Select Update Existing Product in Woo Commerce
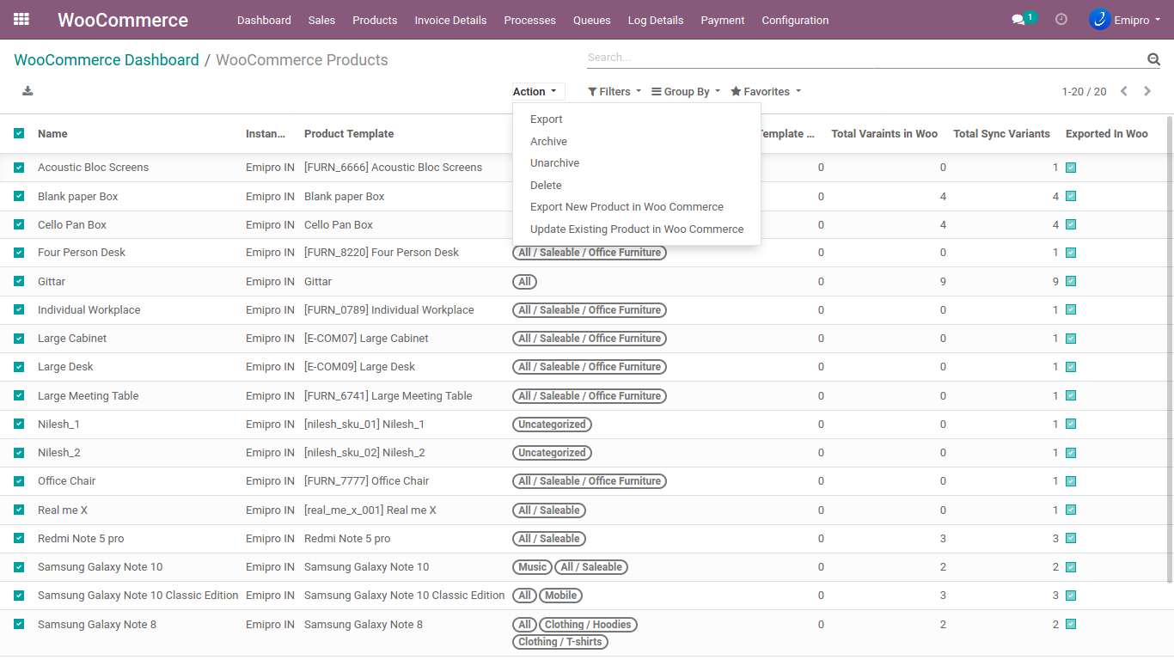Viewport: 1174px width, 660px height. pos(636,229)
